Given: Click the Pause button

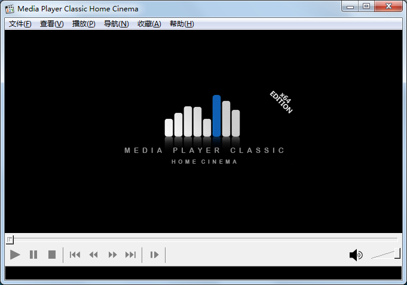Looking at the screenshot, I should [33, 255].
